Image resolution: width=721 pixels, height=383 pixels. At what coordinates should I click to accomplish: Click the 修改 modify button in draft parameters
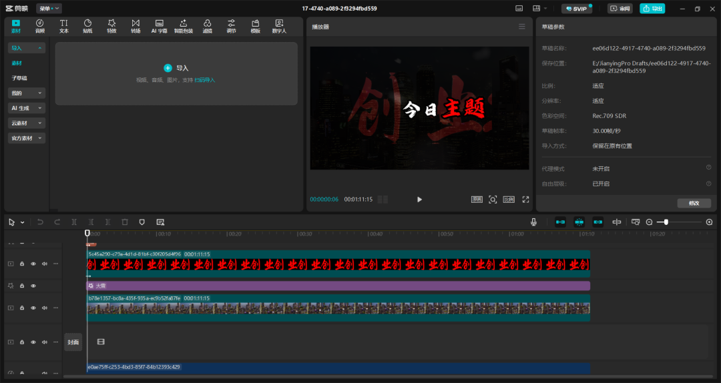(694, 204)
